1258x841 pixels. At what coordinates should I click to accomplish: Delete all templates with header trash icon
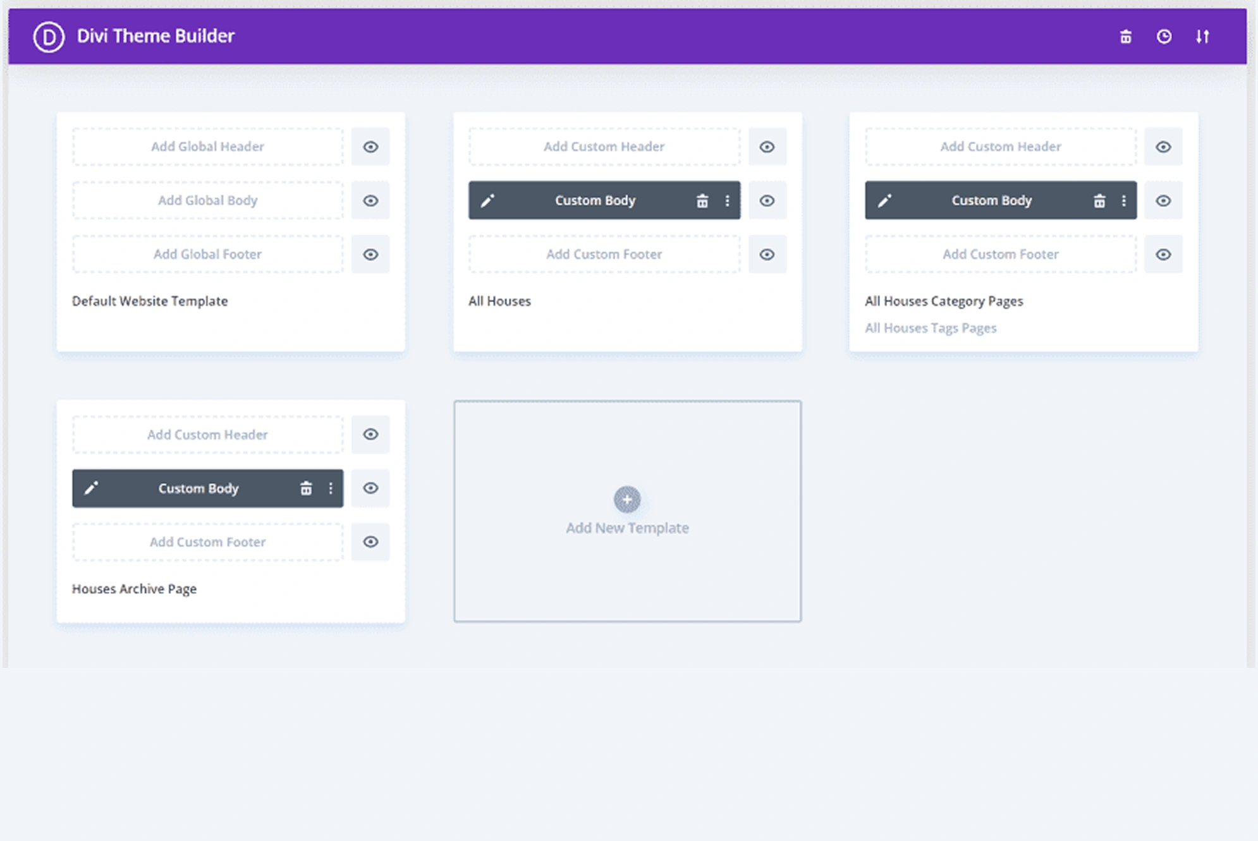tap(1126, 37)
